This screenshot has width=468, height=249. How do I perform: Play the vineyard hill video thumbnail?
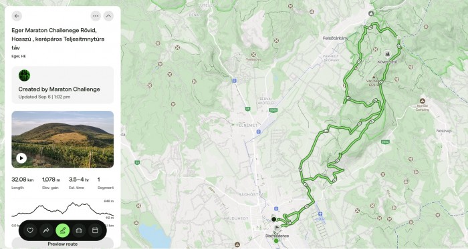[x=21, y=158]
